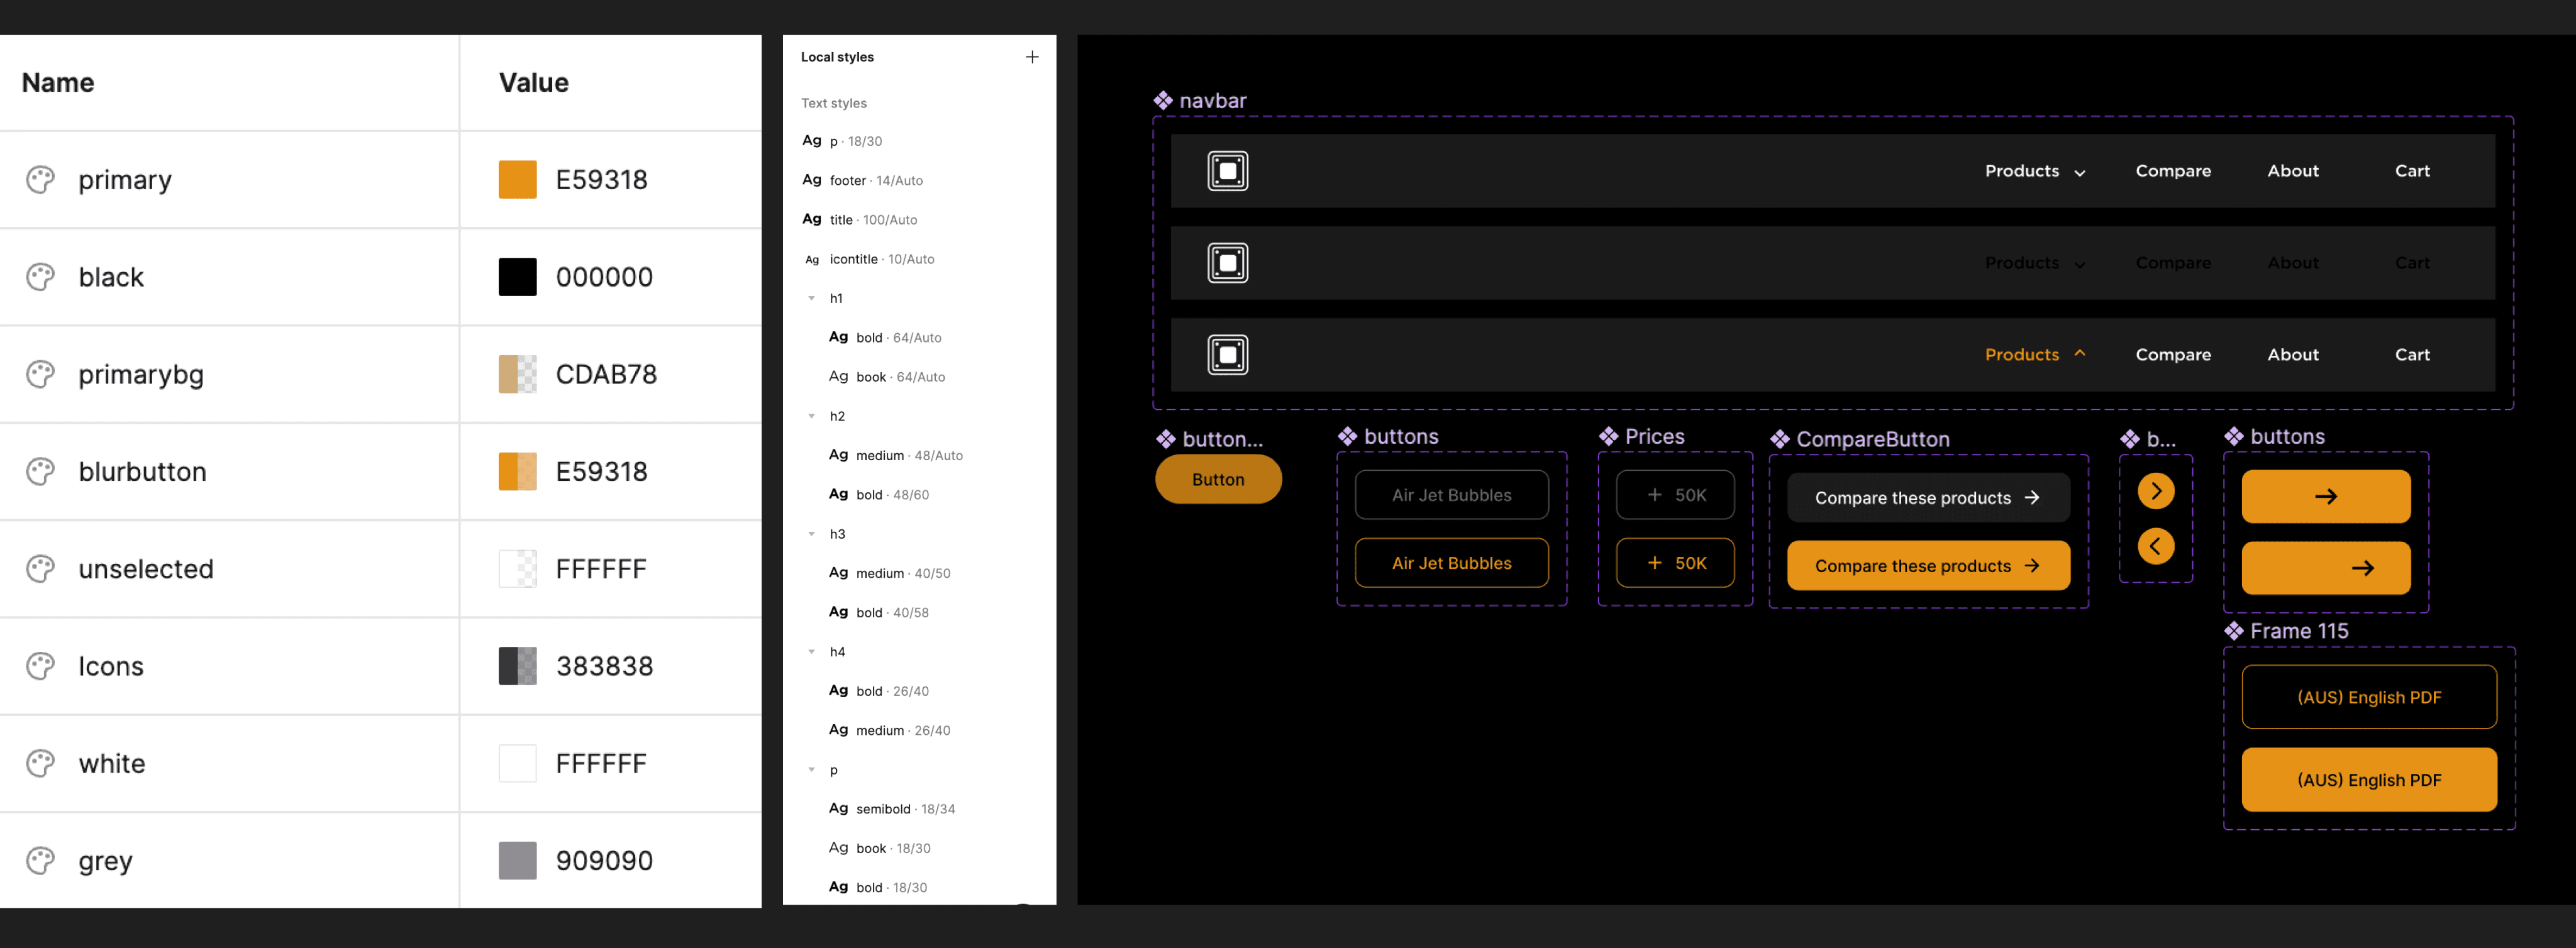2576x948 pixels.
Task: Click the primary E59318 color swatch
Action: click(517, 180)
